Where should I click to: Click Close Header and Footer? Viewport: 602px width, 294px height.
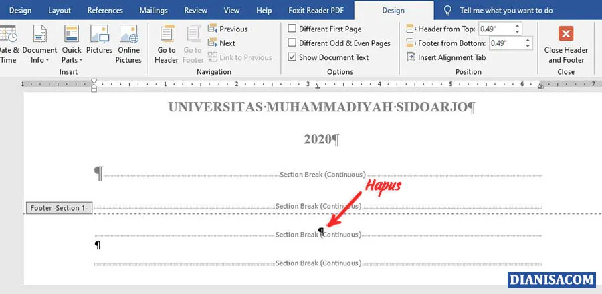pos(566,45)
